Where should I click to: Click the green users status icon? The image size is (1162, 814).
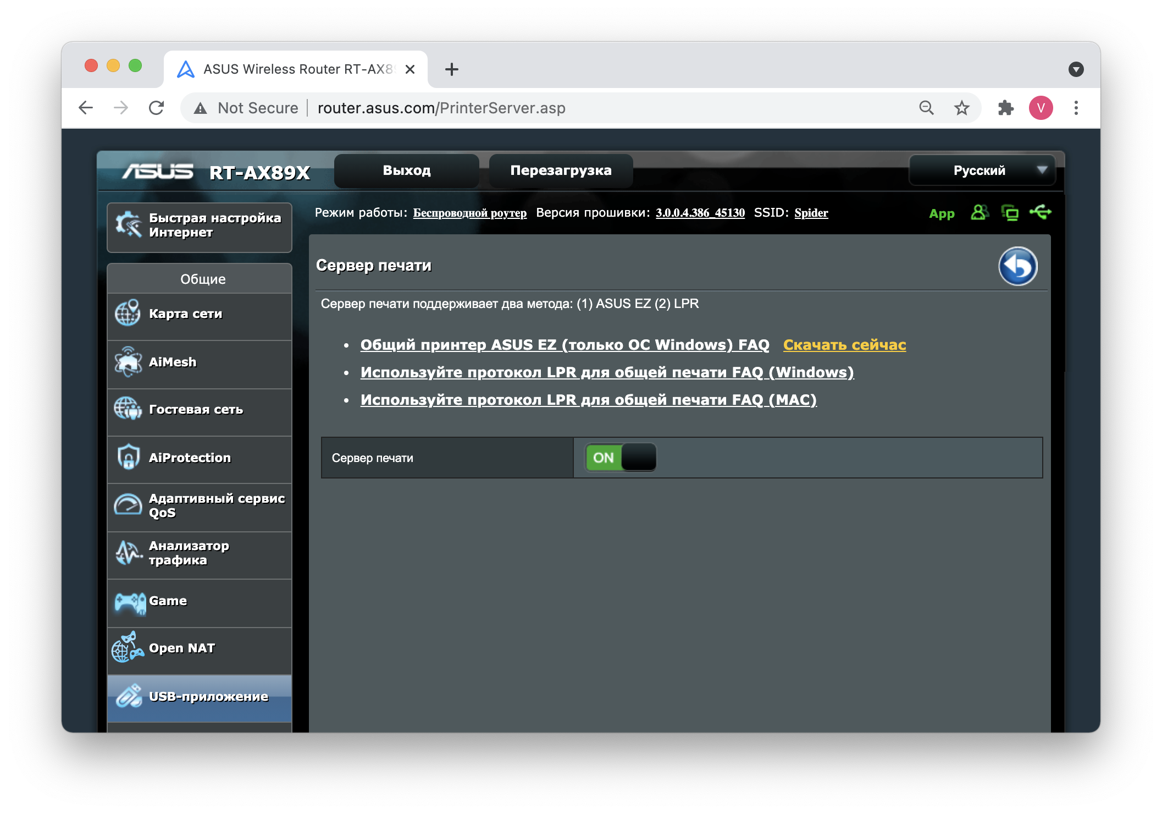980,212
